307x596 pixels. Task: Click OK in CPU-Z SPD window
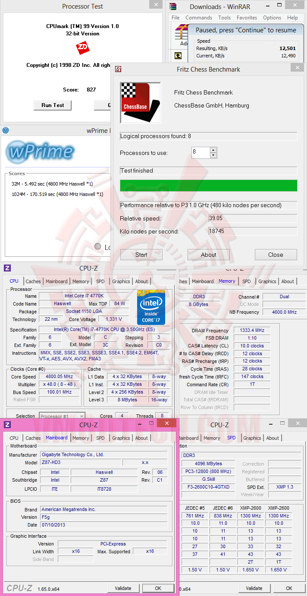click(289, 588)
